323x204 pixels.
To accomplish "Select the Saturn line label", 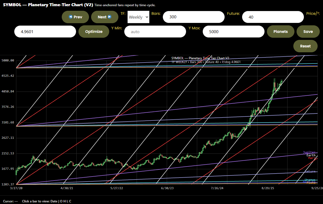I will pyautogui.click(x=310, y=171).
